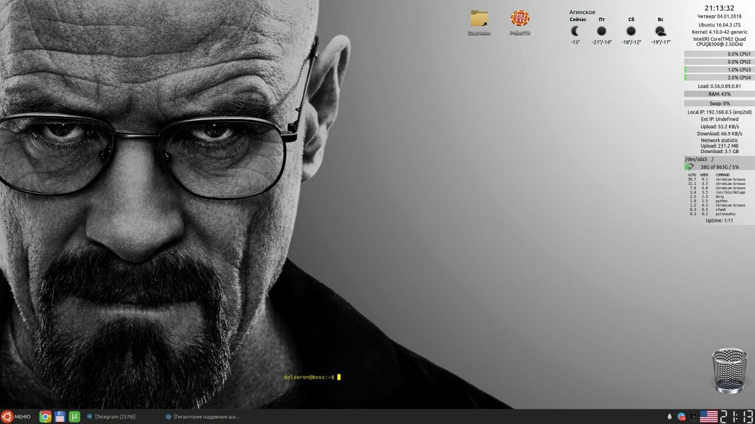
Task: Open the trash bin on desktop
Action: [x=728, y=370]
